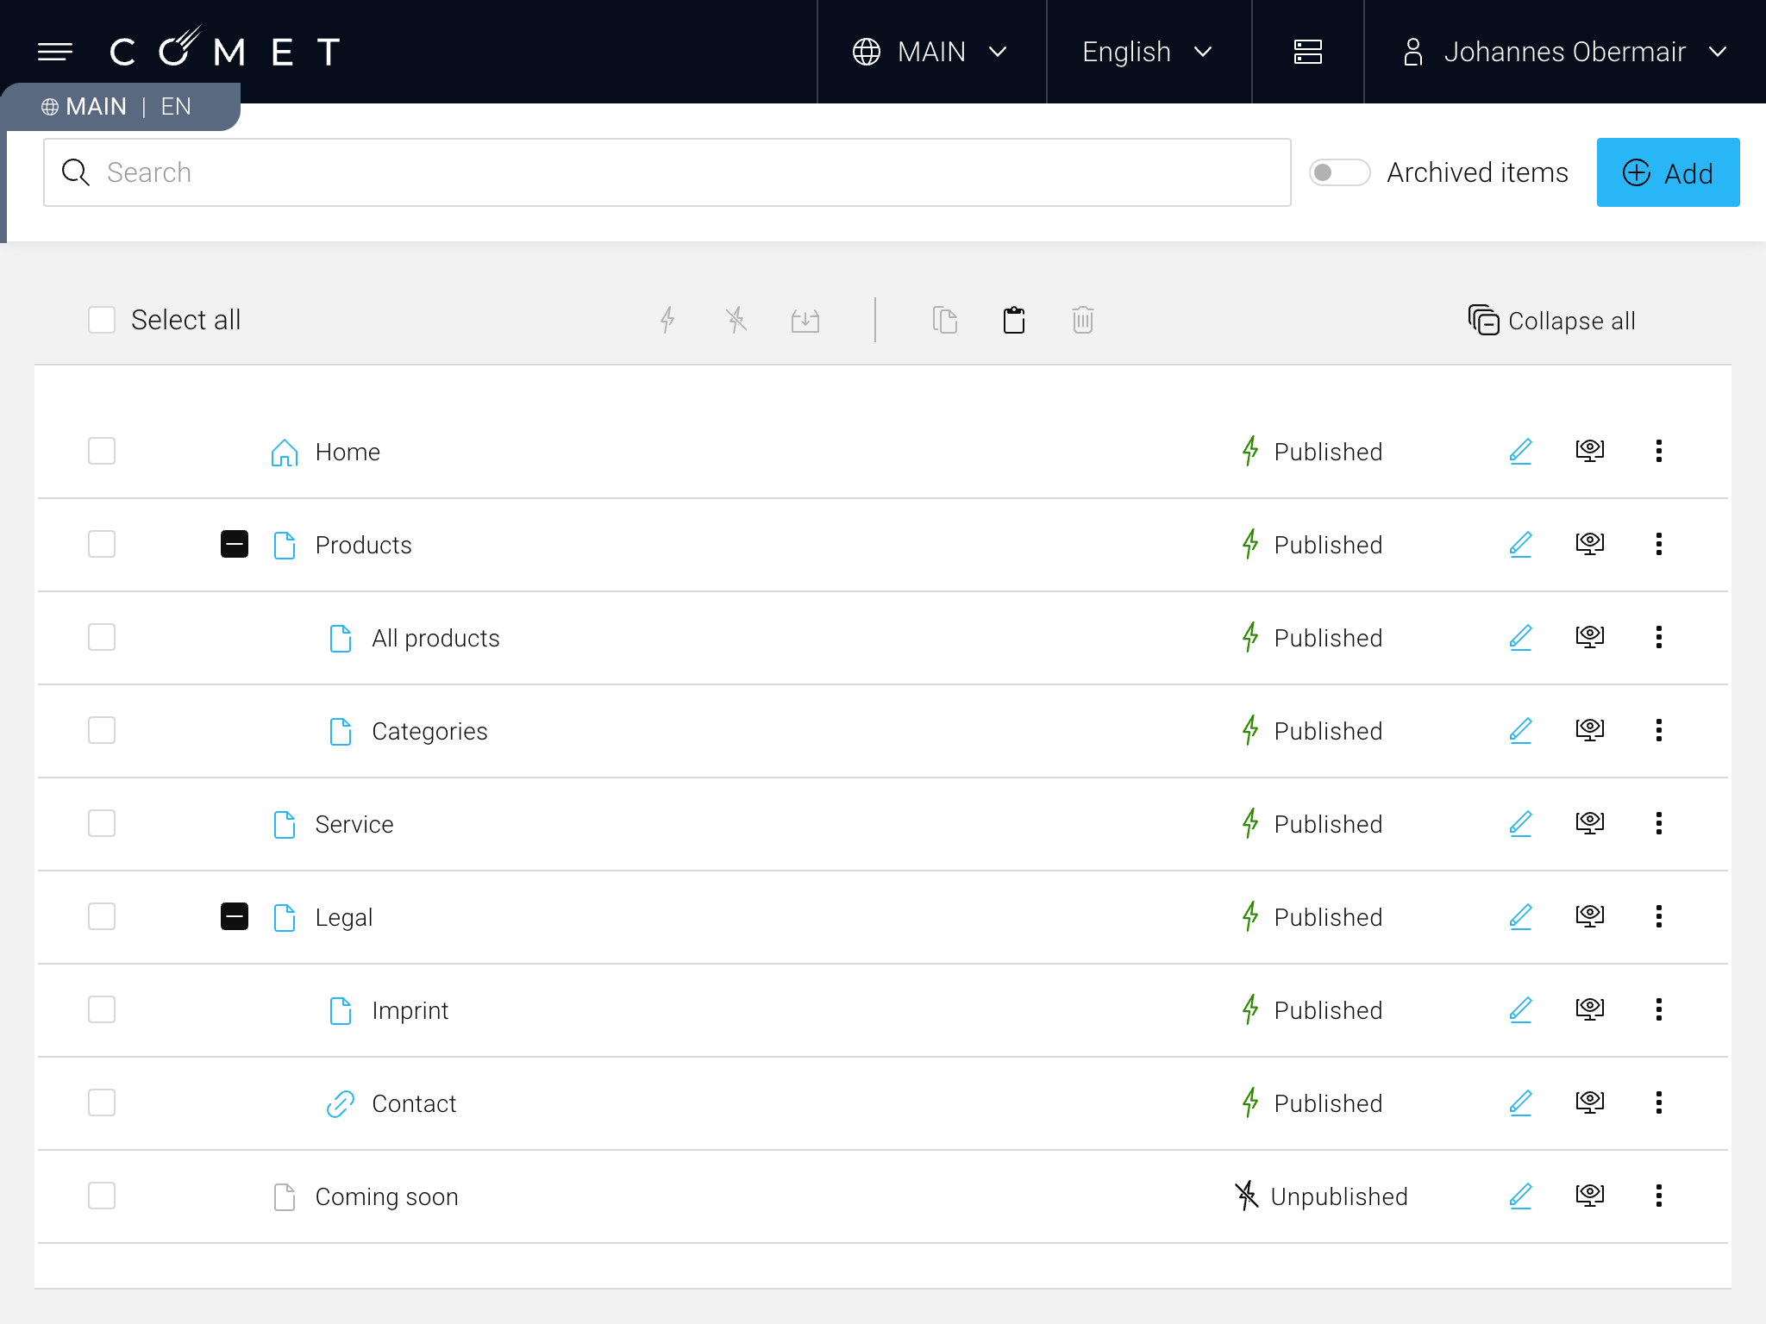This screenshot has height=1324, width=1766.
Task: Open the English language dropdown
Action: click(x=1148, y=52)
